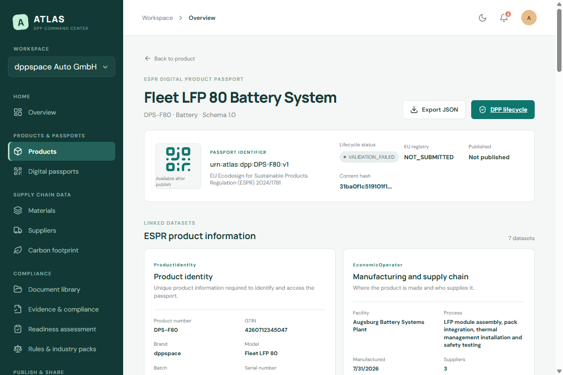
Task: Click the Rules & industry packs scales icon
Action: coord(17,349)
